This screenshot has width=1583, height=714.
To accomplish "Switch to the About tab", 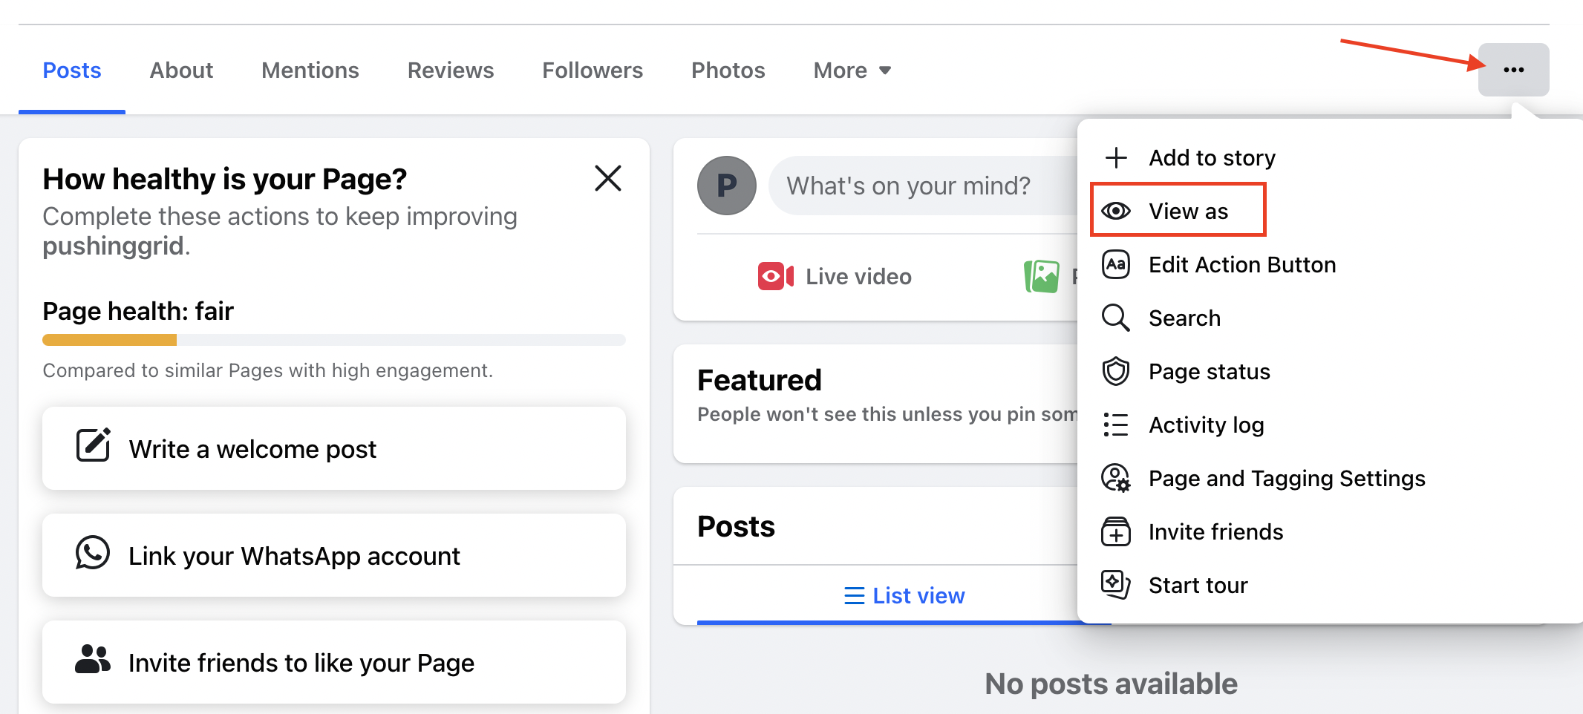I will coord(181,71).
